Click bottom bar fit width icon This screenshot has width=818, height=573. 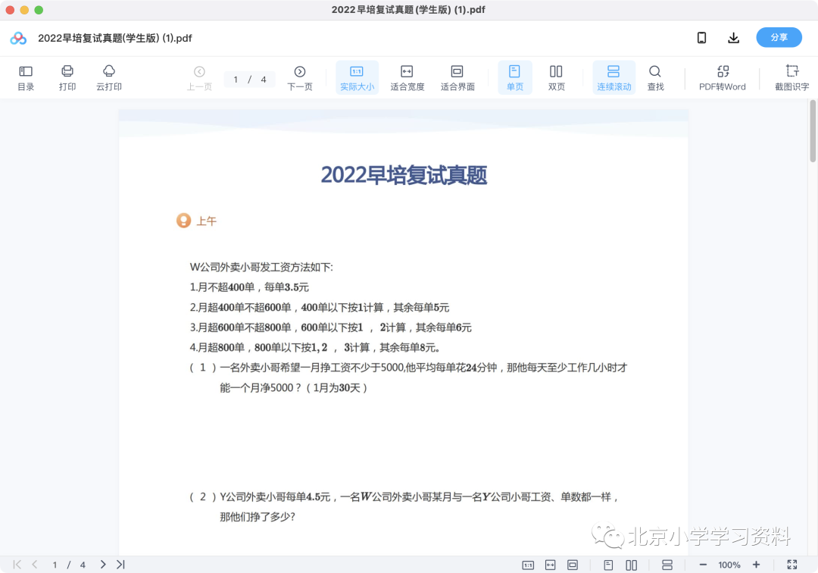click(551, 565)
